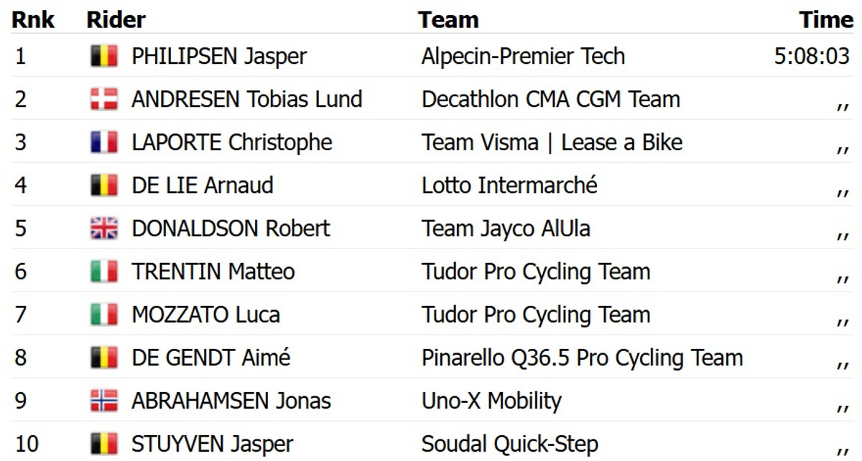The image size is (862, 461).
Task: Click the Rider column header
Action: (116, 20)
